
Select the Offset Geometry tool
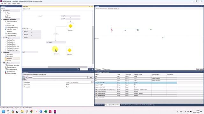pos(11,34)
